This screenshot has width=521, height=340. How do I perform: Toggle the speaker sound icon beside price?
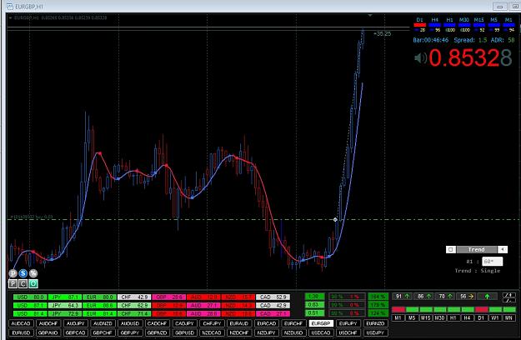click(420, 58)
